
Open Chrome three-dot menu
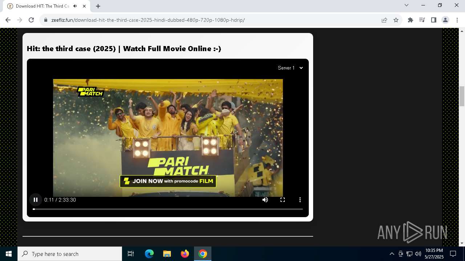pyautogui.click(x=457, y=20)
